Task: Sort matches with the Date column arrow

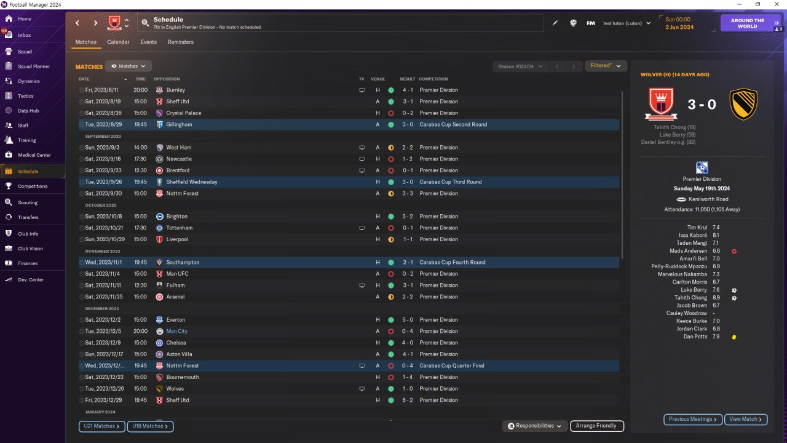Action: point(125,79)
